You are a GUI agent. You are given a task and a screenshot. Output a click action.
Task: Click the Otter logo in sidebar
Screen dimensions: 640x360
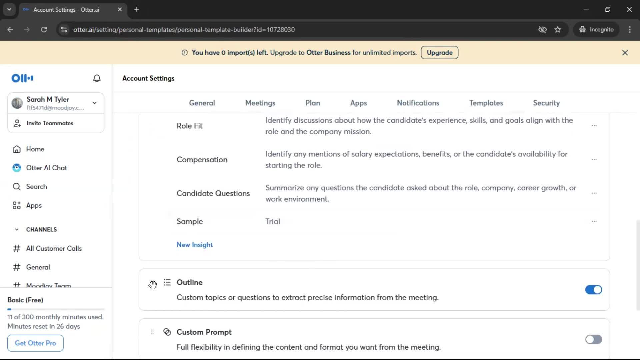[x=22, y=78]
